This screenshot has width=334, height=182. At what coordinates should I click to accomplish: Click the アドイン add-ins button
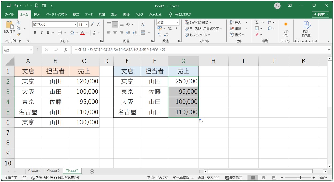point(286,29)
